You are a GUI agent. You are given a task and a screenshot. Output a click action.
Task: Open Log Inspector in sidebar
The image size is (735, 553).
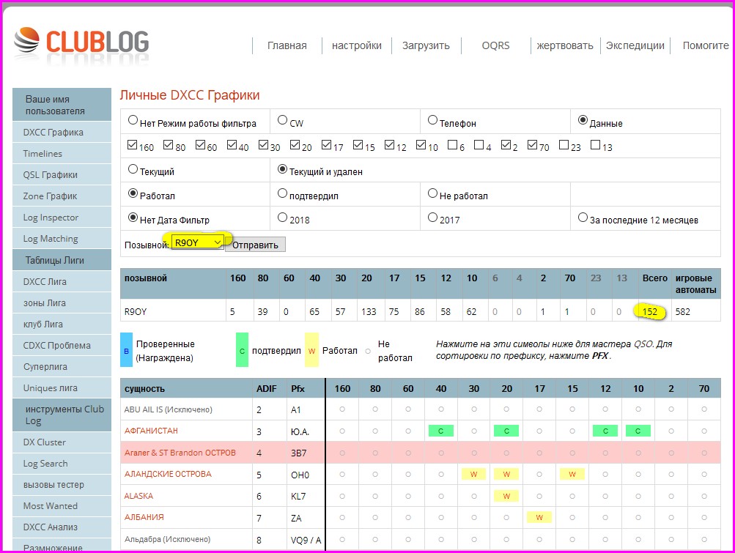(x=51, y=218)
